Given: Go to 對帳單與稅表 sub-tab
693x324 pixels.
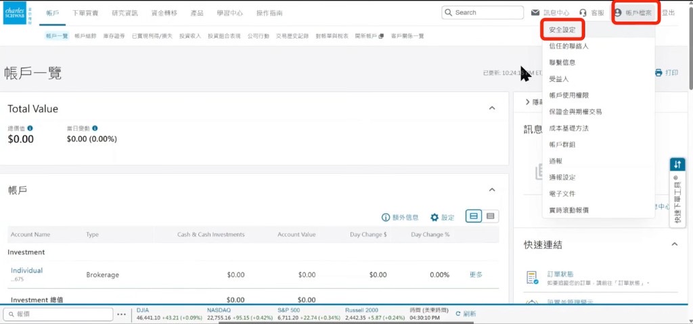Looking at the screenshot, I should click(x=332, y=36).
